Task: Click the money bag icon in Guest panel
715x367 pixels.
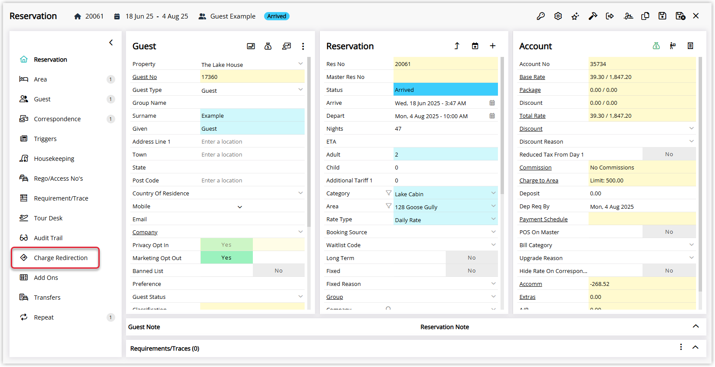Action: tap(268, 46)
